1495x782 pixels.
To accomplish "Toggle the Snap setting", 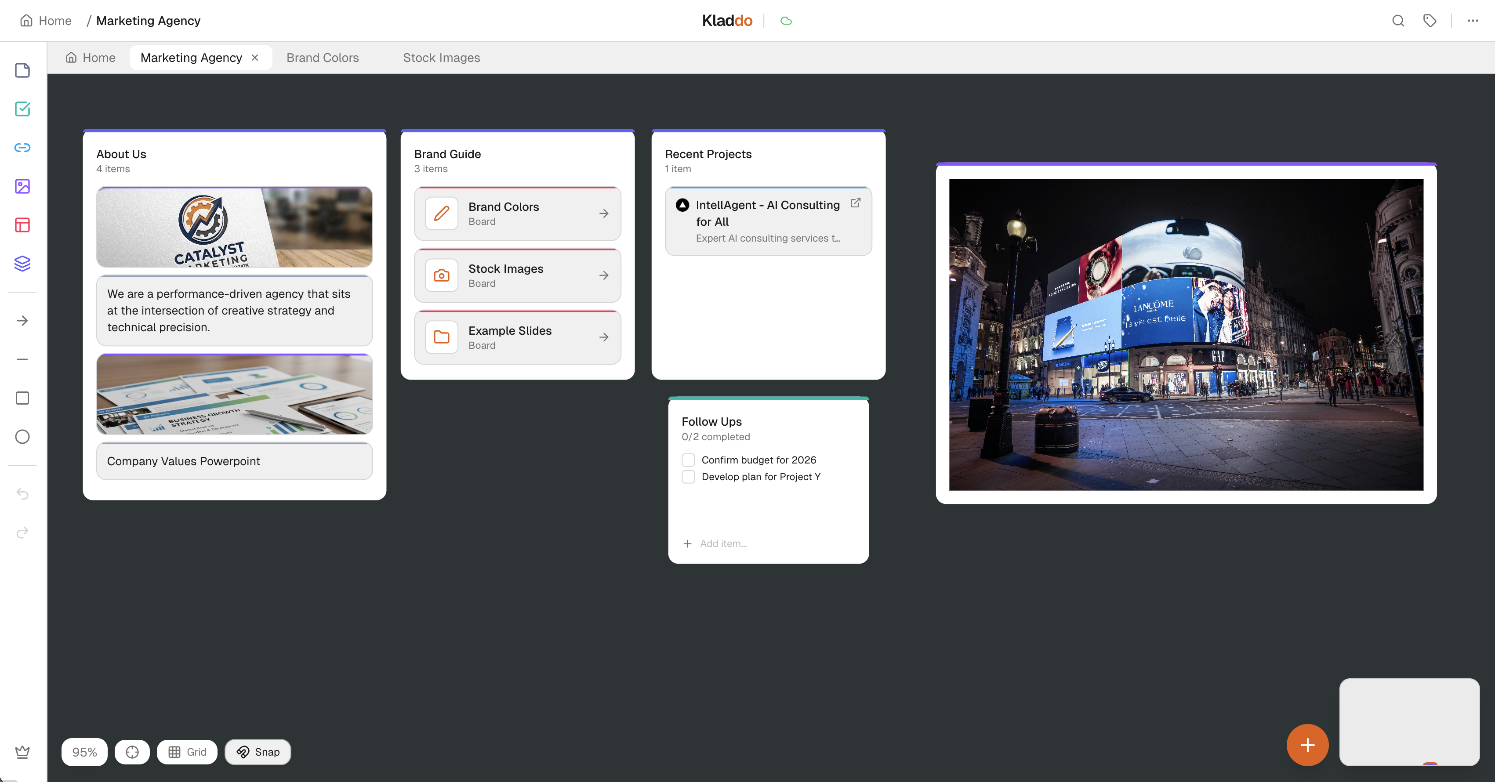I will click(258, 752).
